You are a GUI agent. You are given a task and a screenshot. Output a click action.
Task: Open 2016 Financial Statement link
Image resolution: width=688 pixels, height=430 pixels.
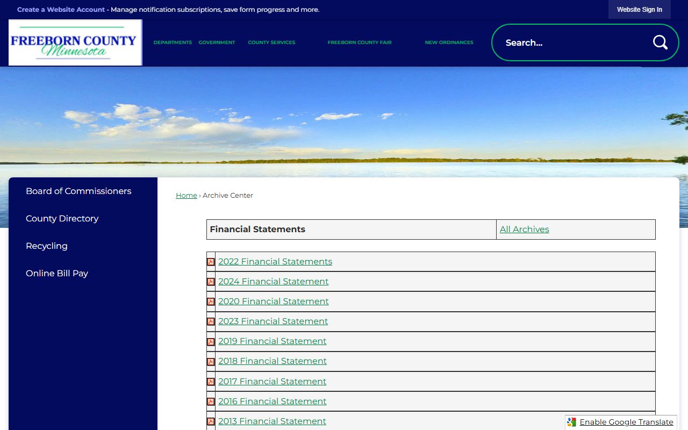coord(272,401)
